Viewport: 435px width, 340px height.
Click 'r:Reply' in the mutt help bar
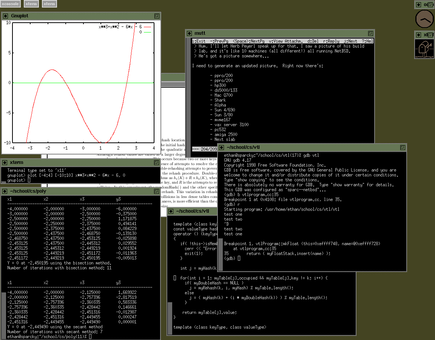pos(331,41)
